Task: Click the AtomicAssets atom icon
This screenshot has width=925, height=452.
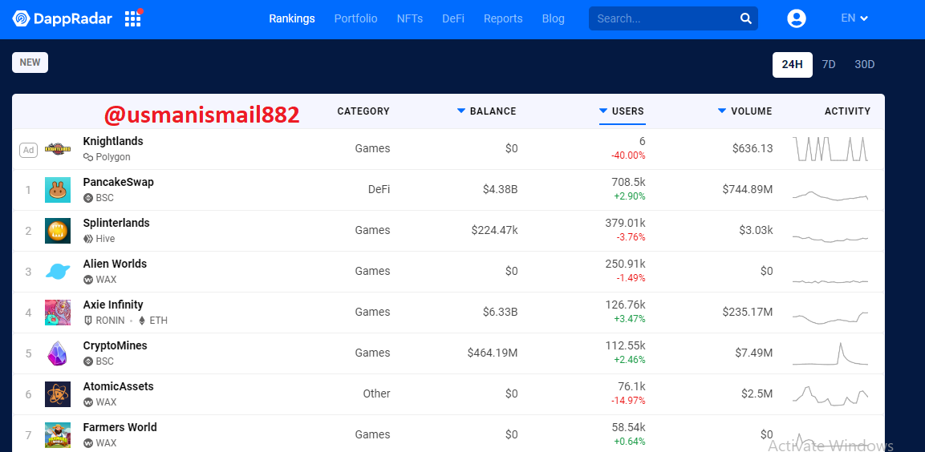Action: pos(58,393)
